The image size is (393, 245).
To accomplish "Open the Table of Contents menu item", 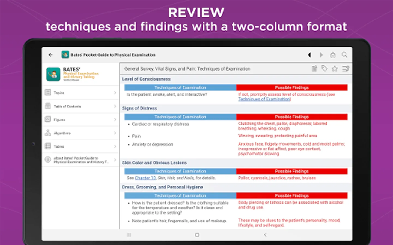I will tap(81, 106).
